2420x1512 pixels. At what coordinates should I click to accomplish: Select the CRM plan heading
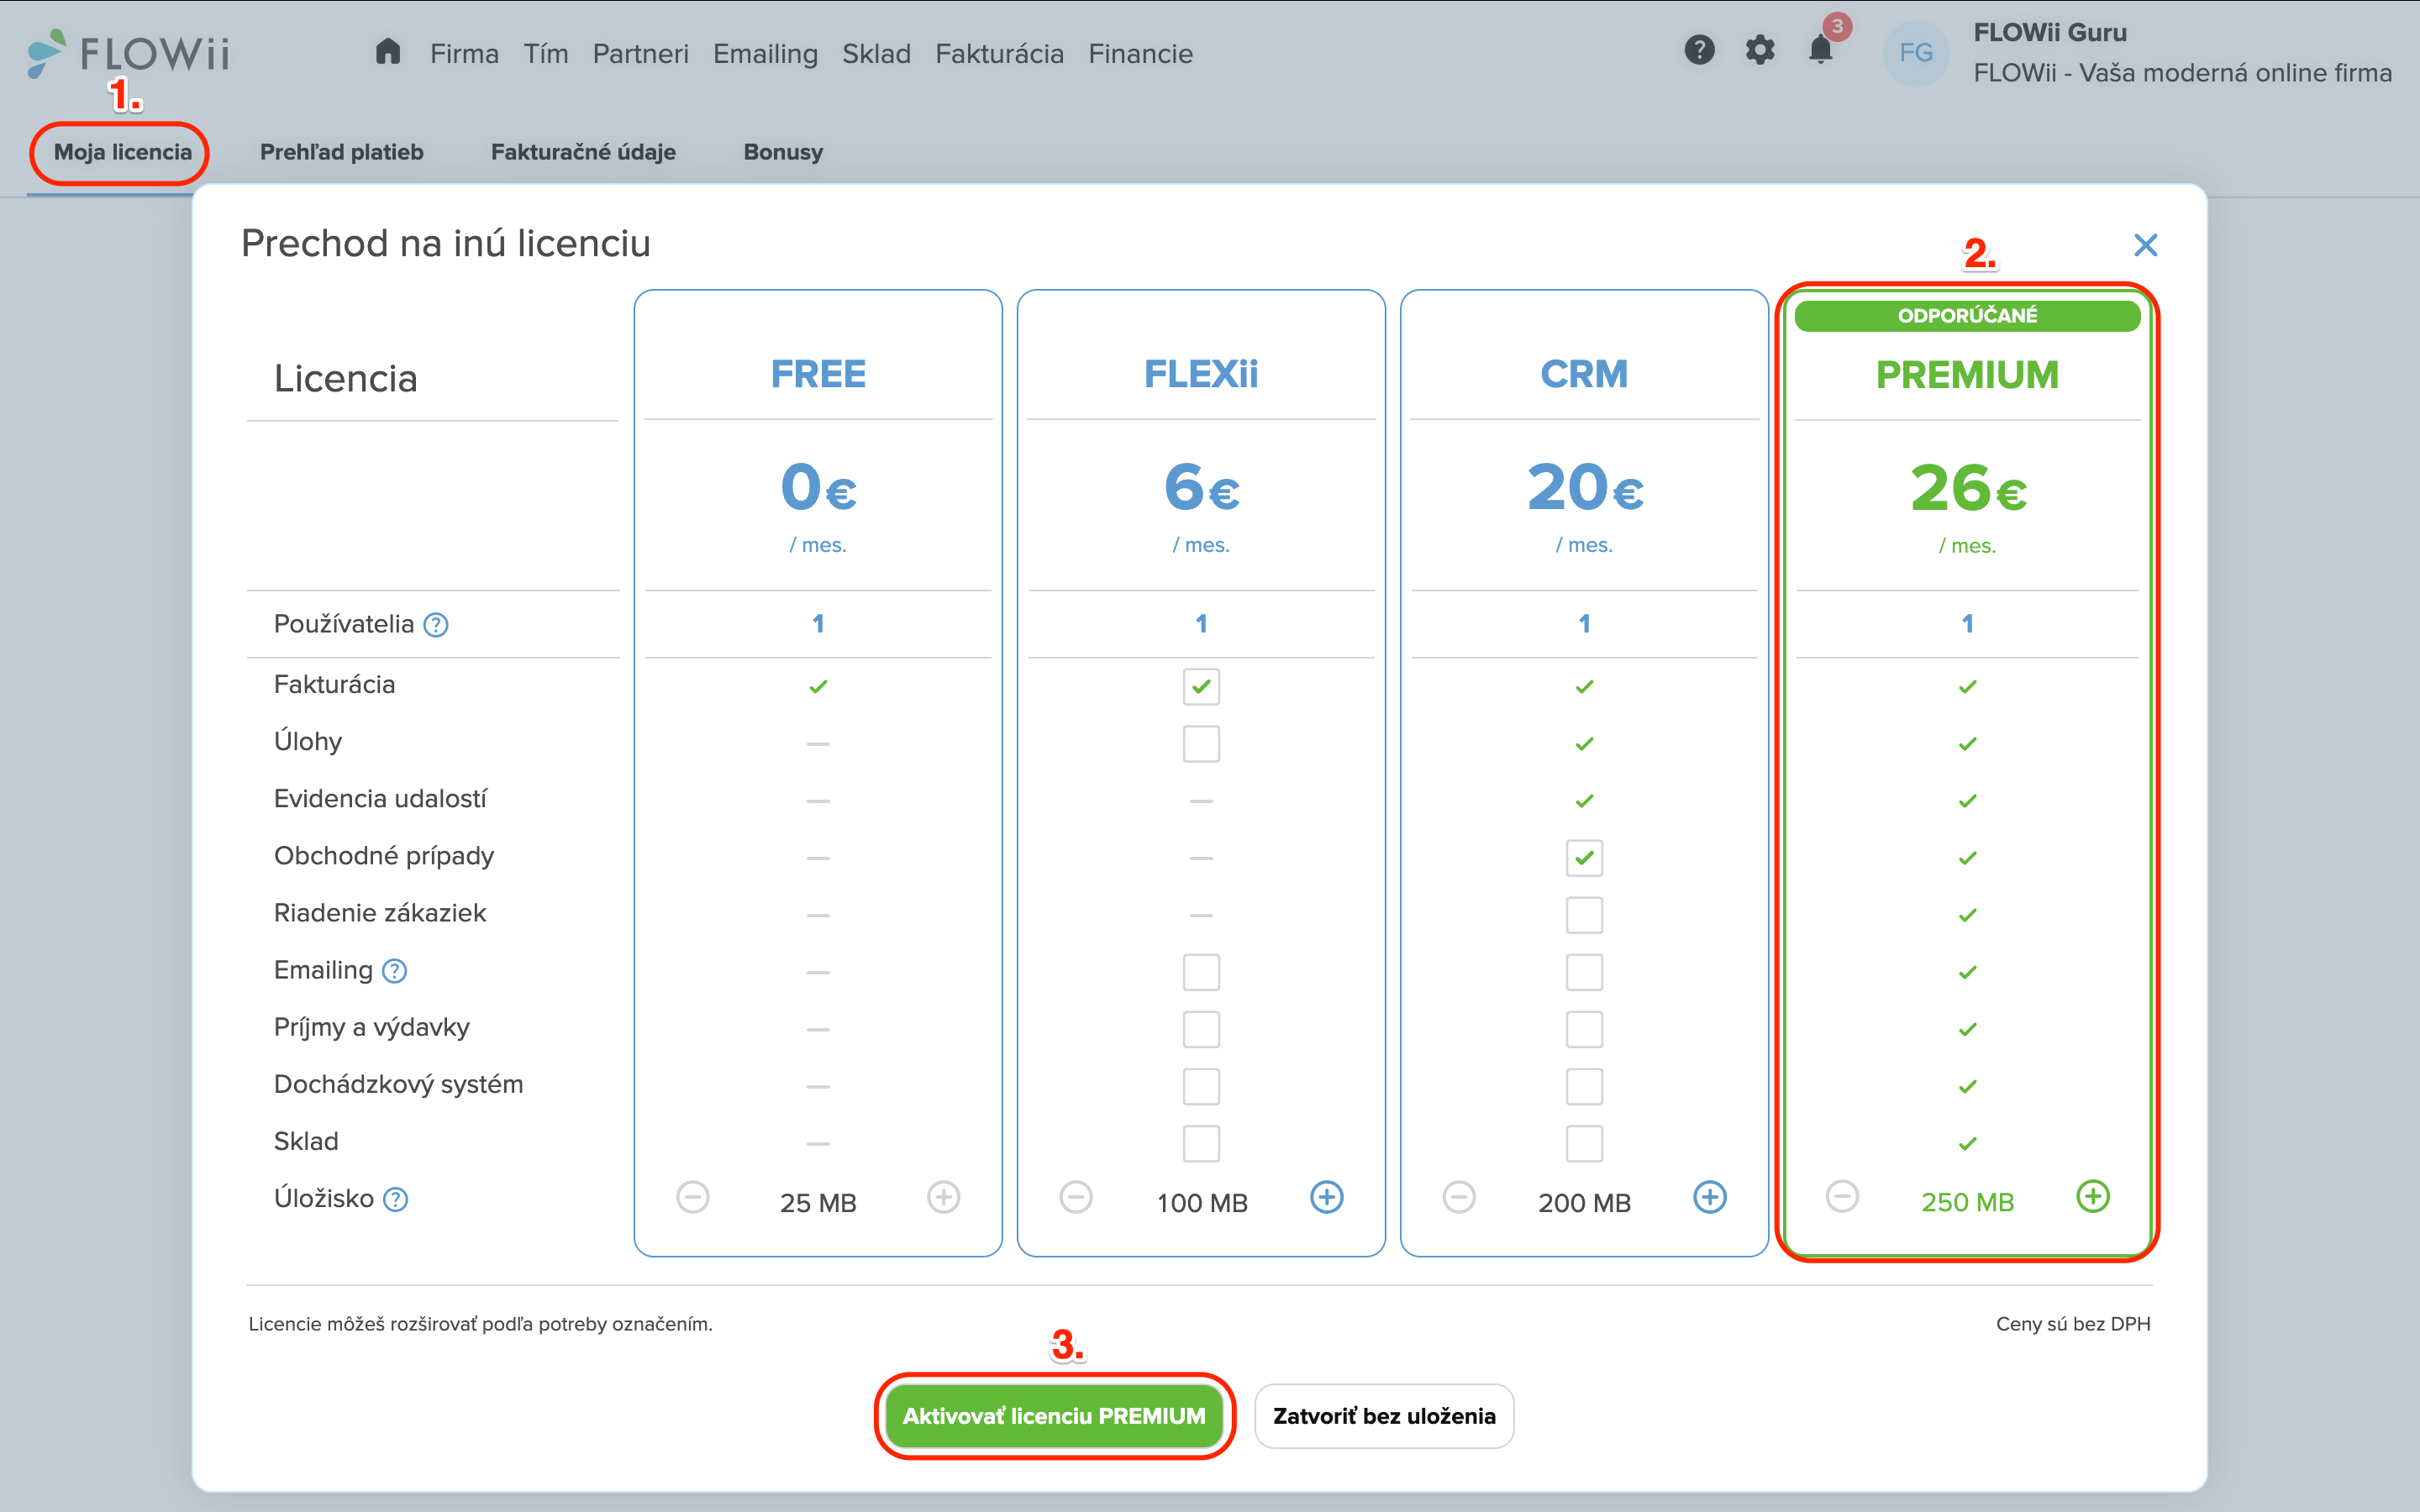tap(1584, 374)
